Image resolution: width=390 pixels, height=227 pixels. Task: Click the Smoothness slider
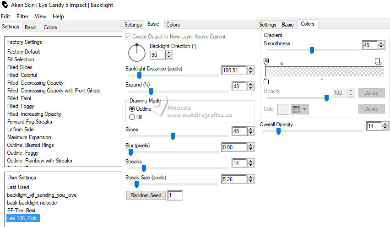(x=312, y=50)
